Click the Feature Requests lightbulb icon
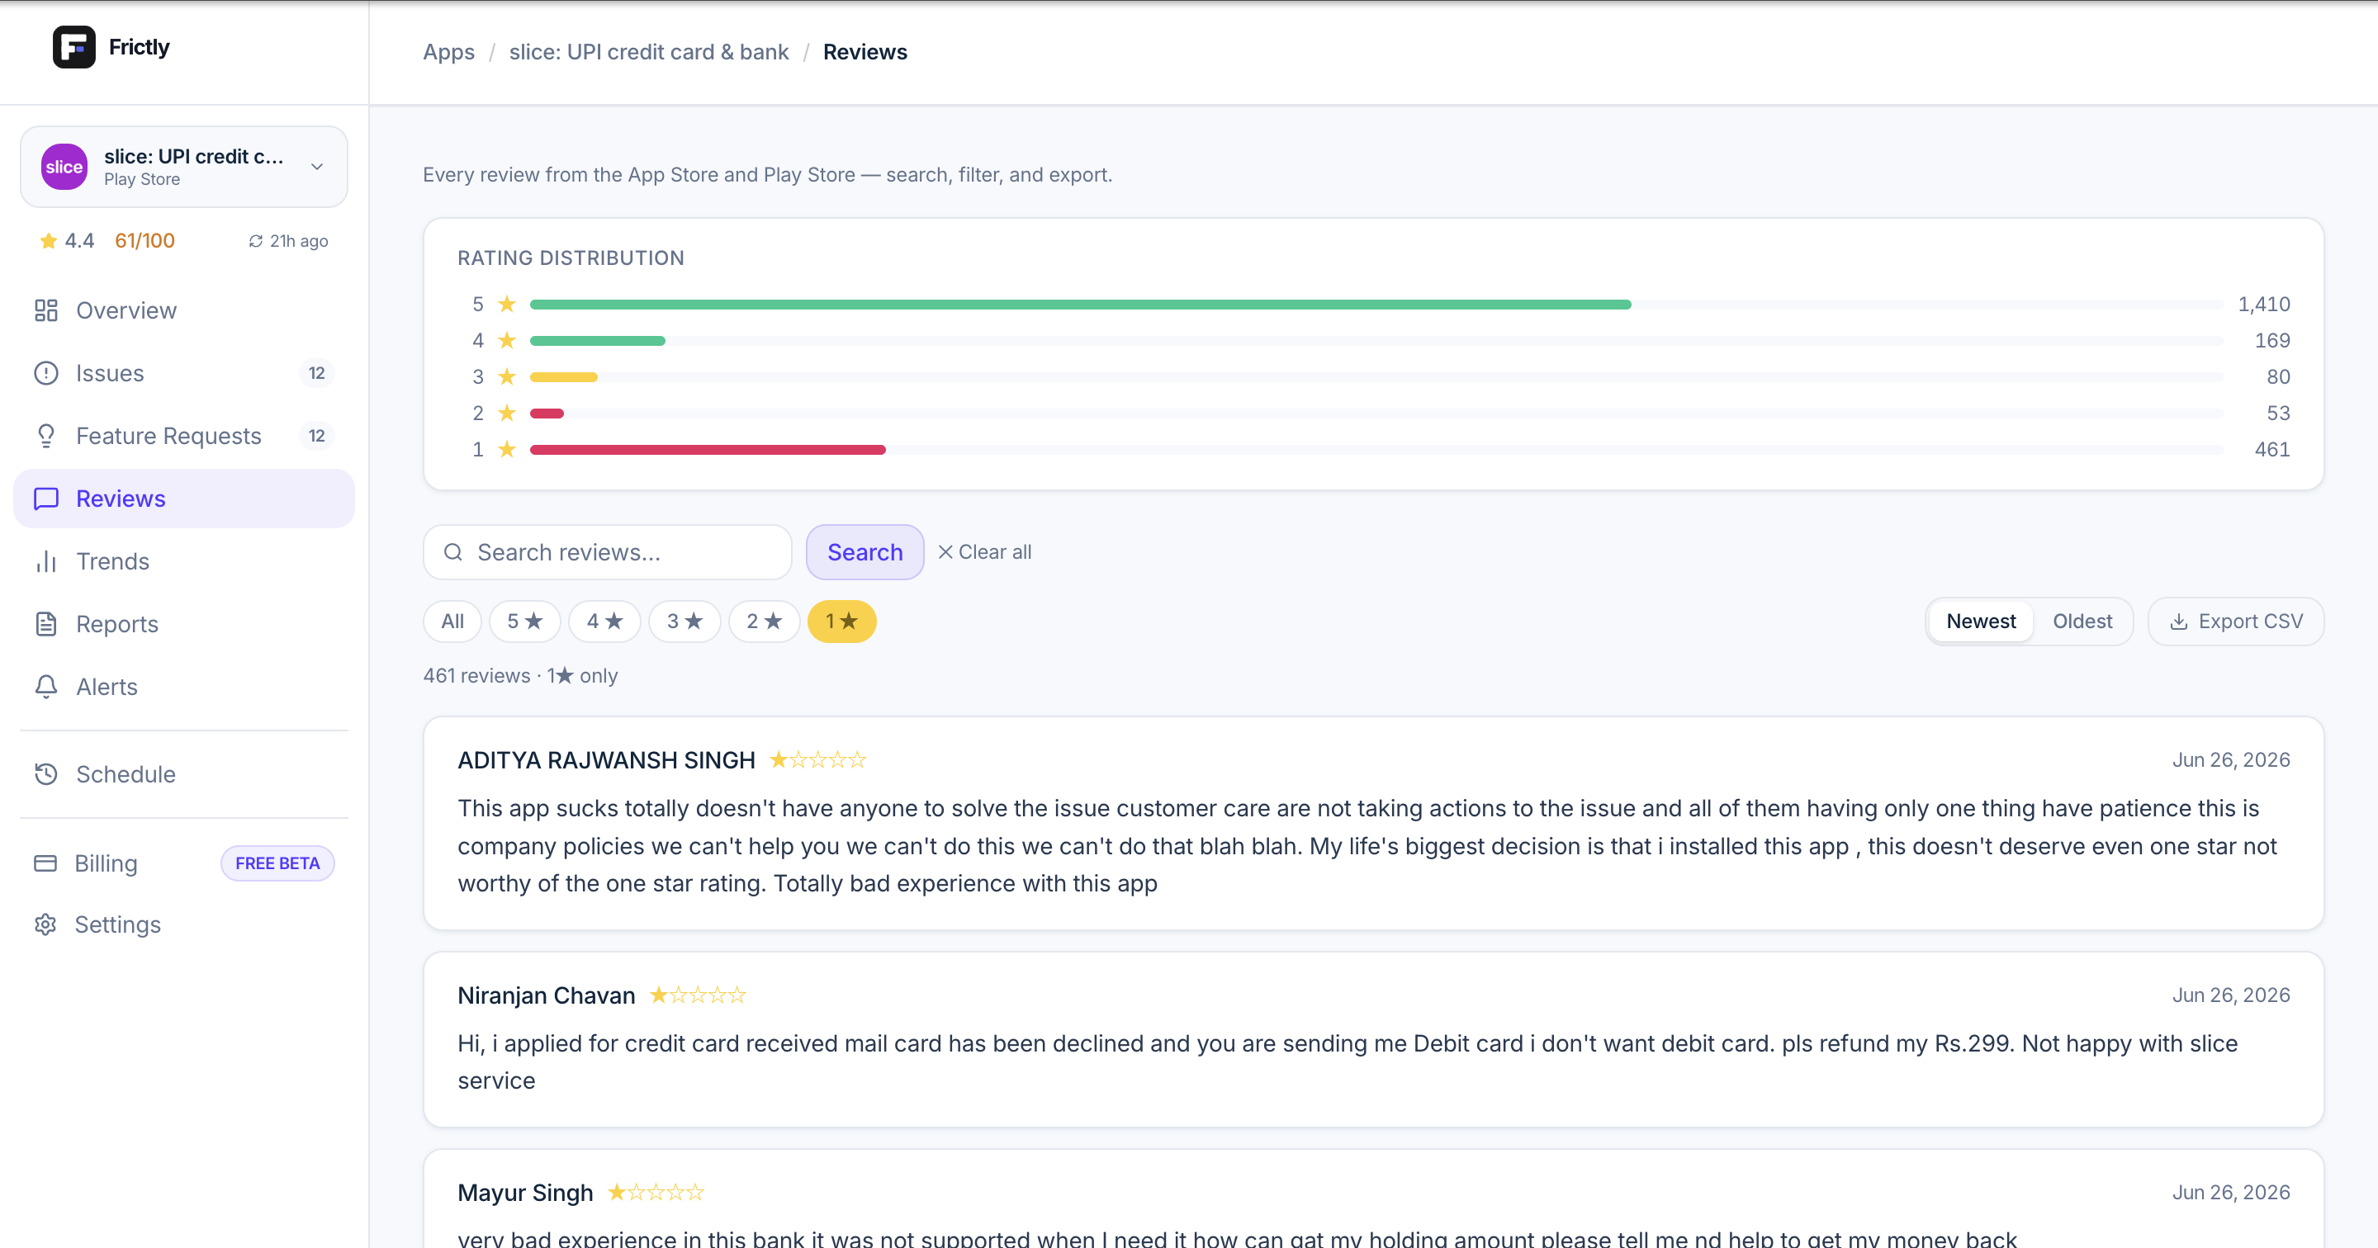The height and width of the screenshot is (1248, 2378). click(x=46, y=436)
